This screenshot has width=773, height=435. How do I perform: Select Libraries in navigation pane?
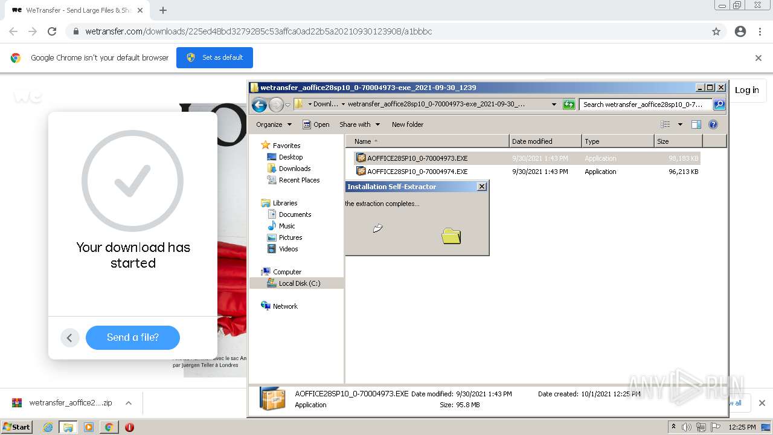pos(279,203)
